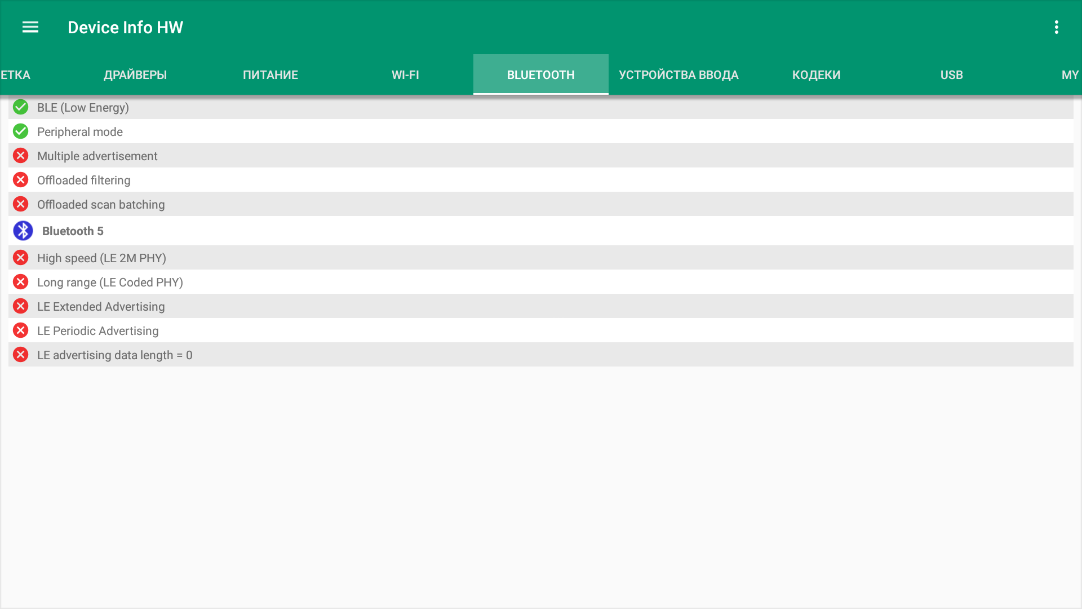Go to the USB tab
This screenshot has height=609, width=1082.
click(x=951, y=75)
